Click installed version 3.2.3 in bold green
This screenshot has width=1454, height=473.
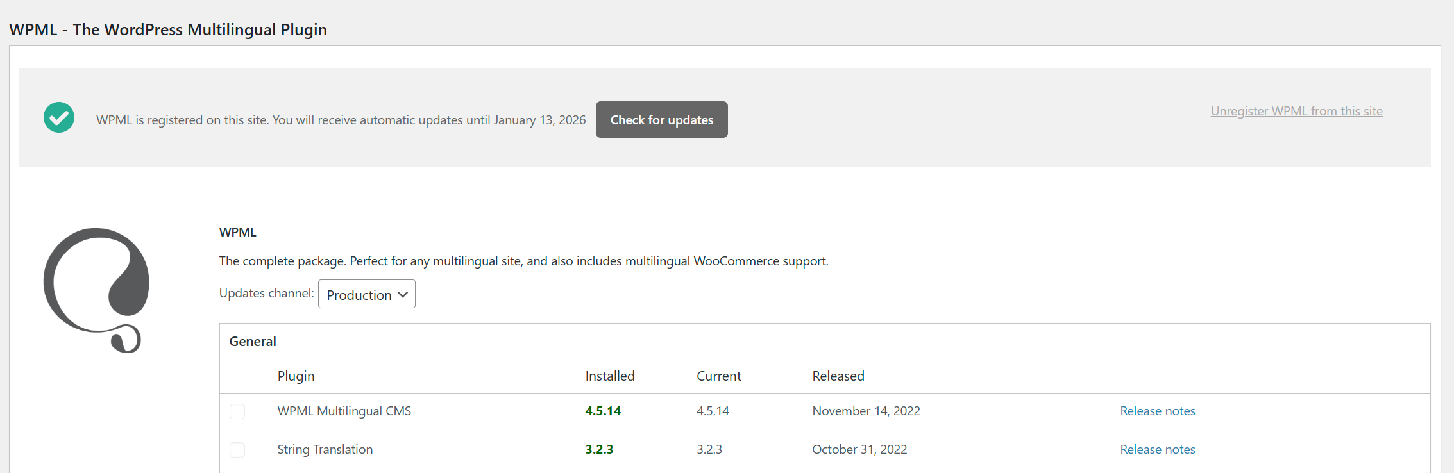[x=599, y=449]
